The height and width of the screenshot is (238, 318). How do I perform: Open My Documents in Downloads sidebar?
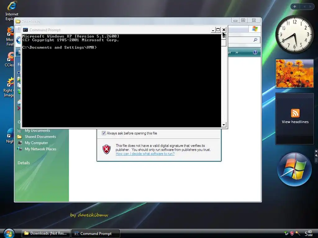pyautogui.click(x=37, y=130)
